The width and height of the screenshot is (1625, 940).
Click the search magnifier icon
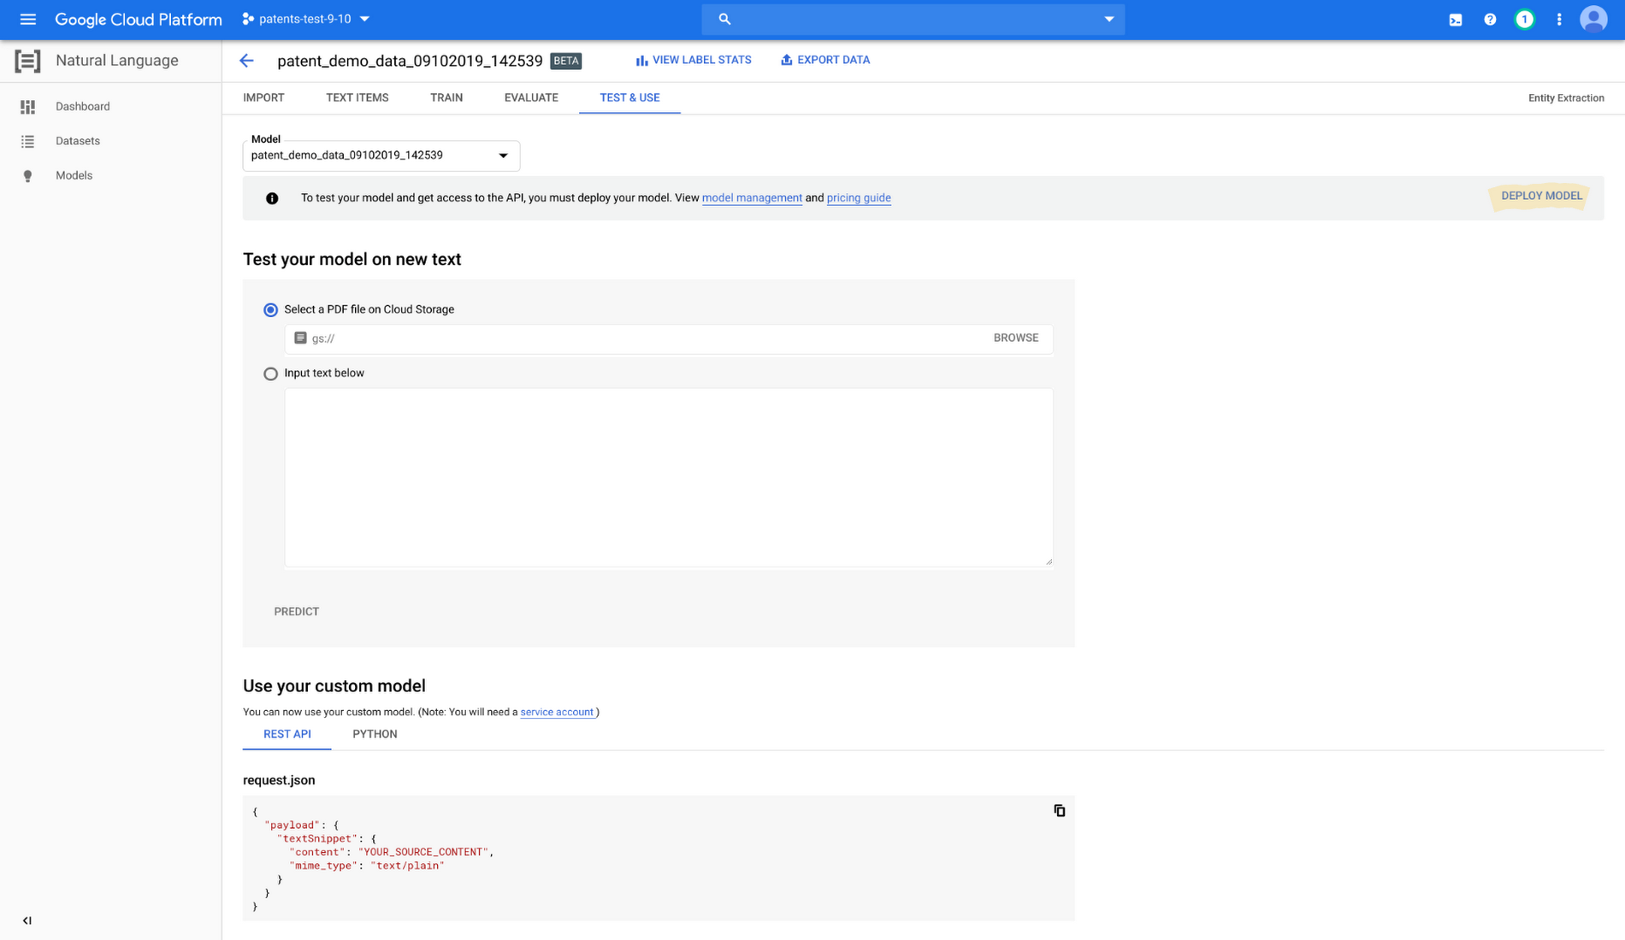(x=724, y=19)
